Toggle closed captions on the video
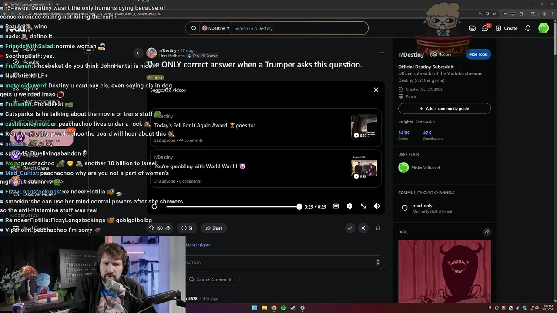The height and width of the screenshot is (313, 557). [336, 206]
